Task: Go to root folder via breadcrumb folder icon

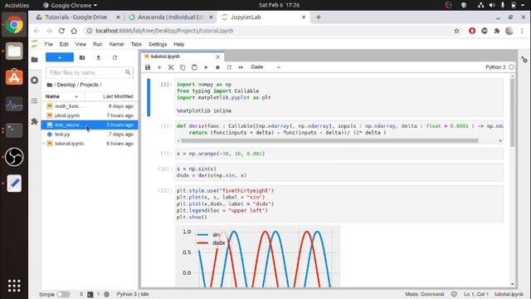Action: coord(50,85)
